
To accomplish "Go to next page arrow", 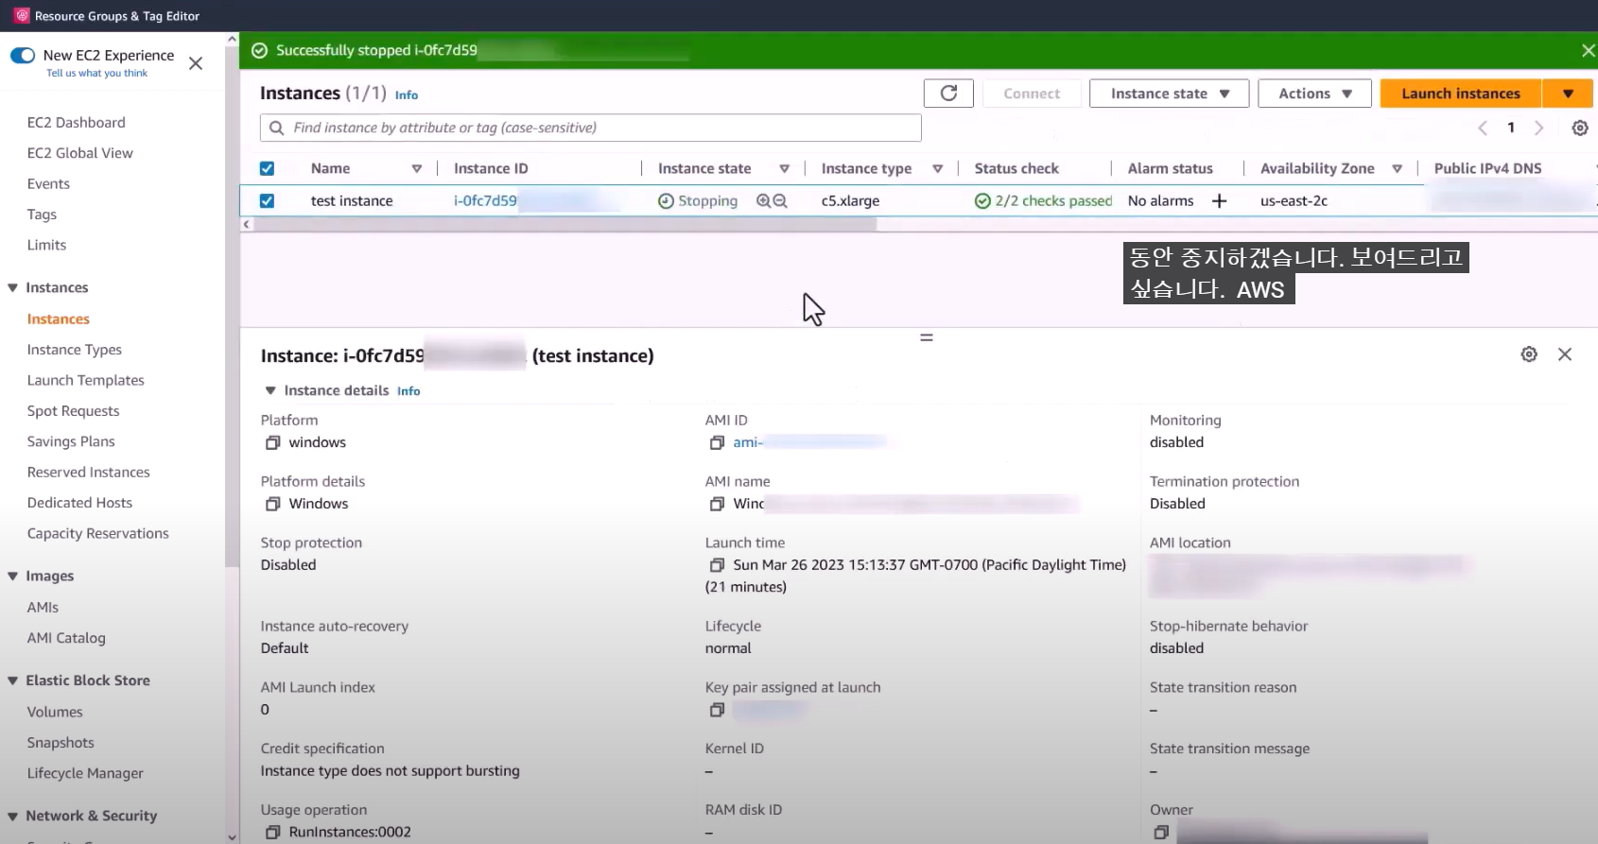I will 1538,128.
